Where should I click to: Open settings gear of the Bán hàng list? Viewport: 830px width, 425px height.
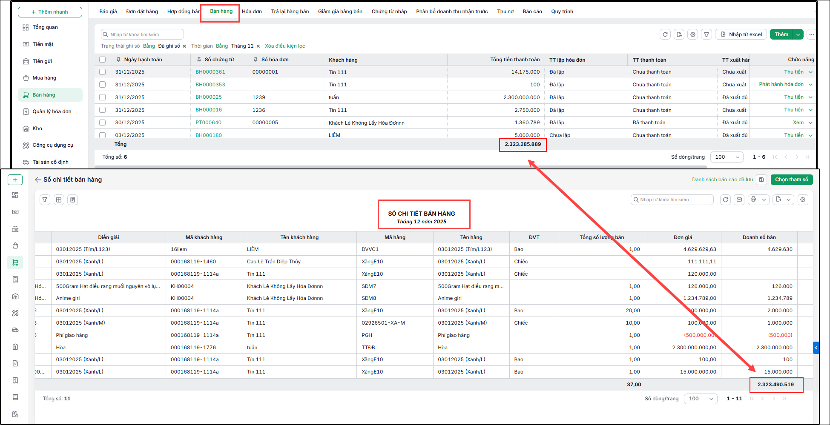click(693, 34)
